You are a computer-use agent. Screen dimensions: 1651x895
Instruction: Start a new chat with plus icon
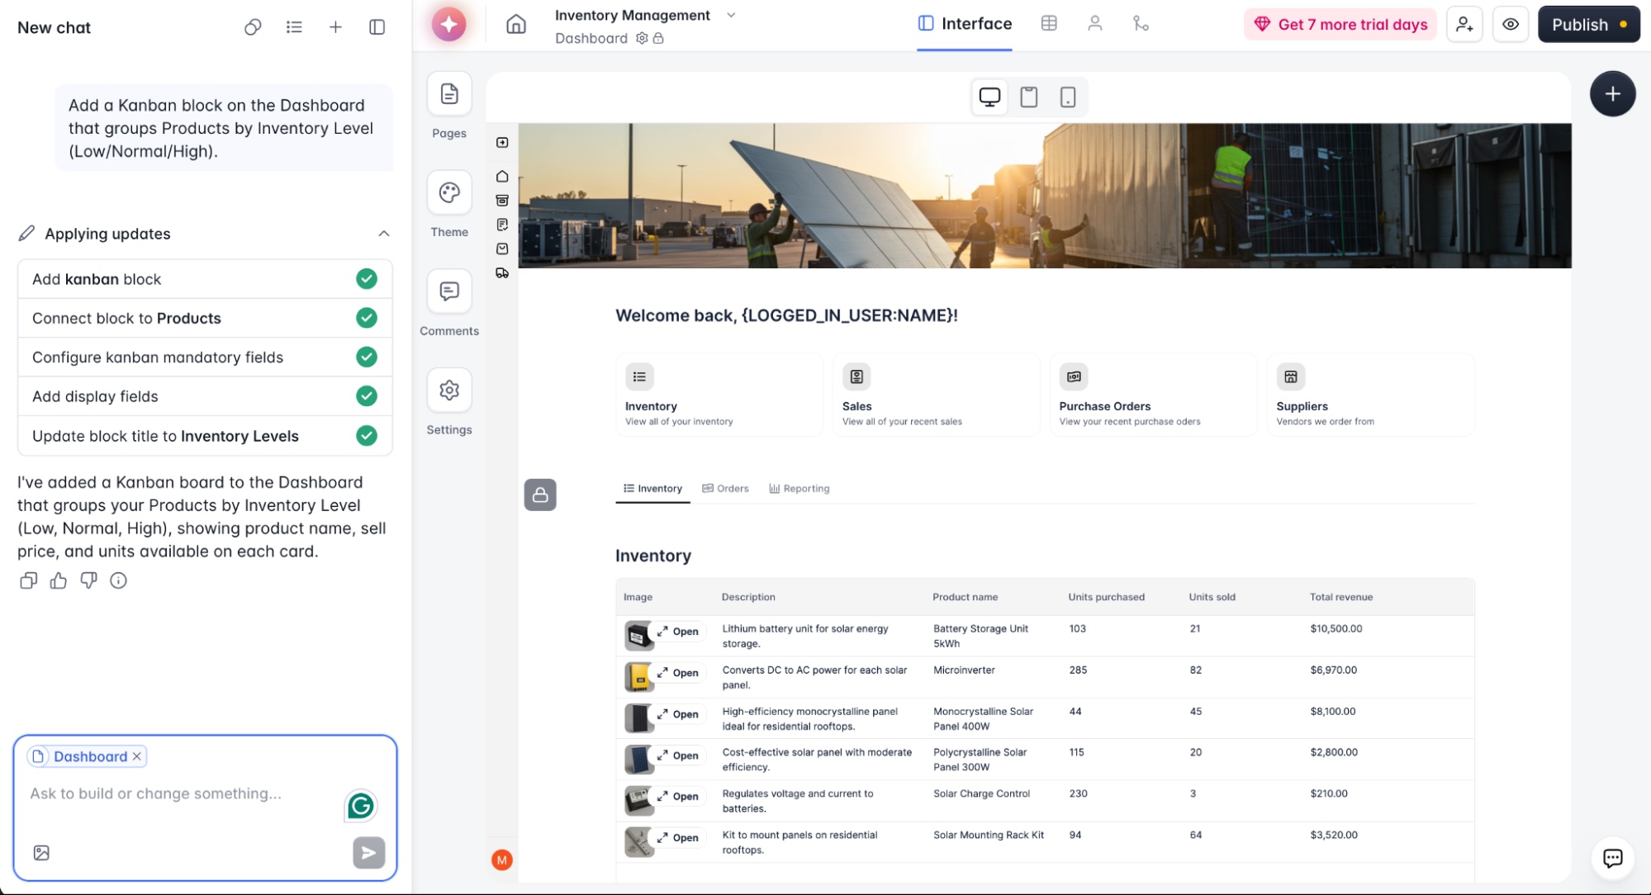(x=335, y=27)
